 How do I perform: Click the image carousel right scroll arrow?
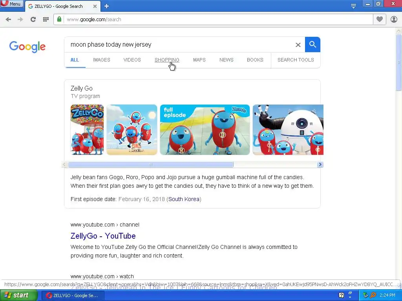coord(320,165)
